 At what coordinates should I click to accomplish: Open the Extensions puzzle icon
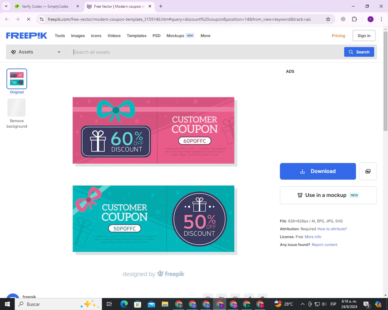354,19
